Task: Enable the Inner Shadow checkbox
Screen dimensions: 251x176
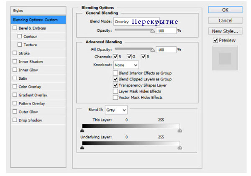Action: pos(15,61)
